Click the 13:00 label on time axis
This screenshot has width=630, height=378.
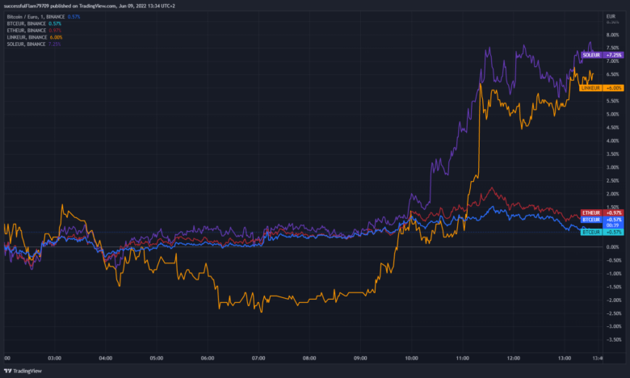click(565, 359)
